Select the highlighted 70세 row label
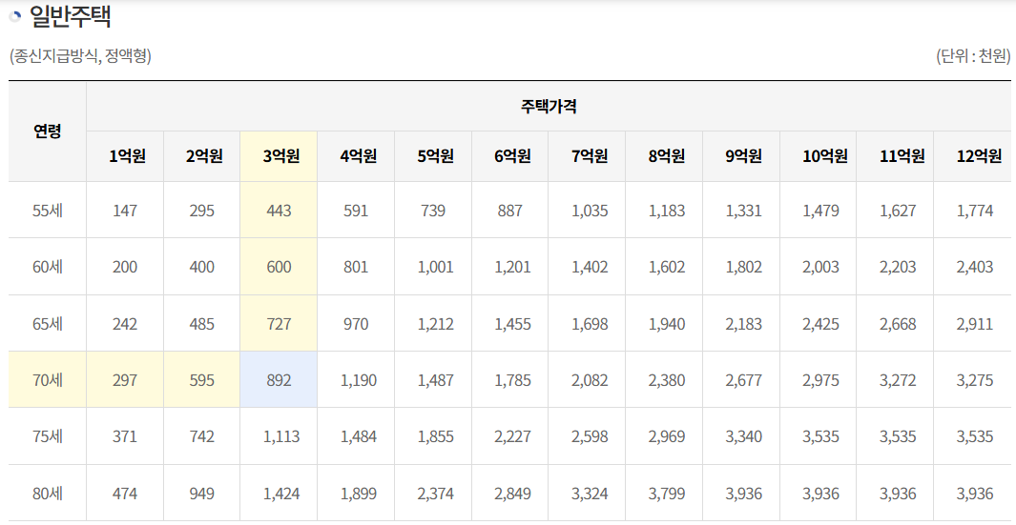 pyautogui.click(x=48, y=380)
